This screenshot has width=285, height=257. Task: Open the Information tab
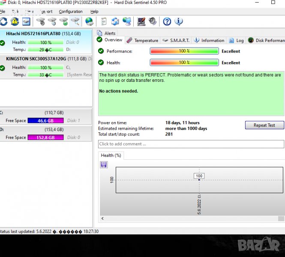tap(209, 40)
